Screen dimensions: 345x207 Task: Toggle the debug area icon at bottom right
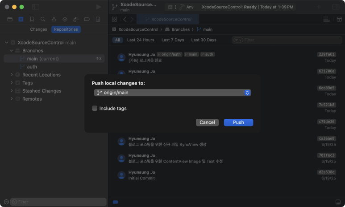tap(338, 202)
